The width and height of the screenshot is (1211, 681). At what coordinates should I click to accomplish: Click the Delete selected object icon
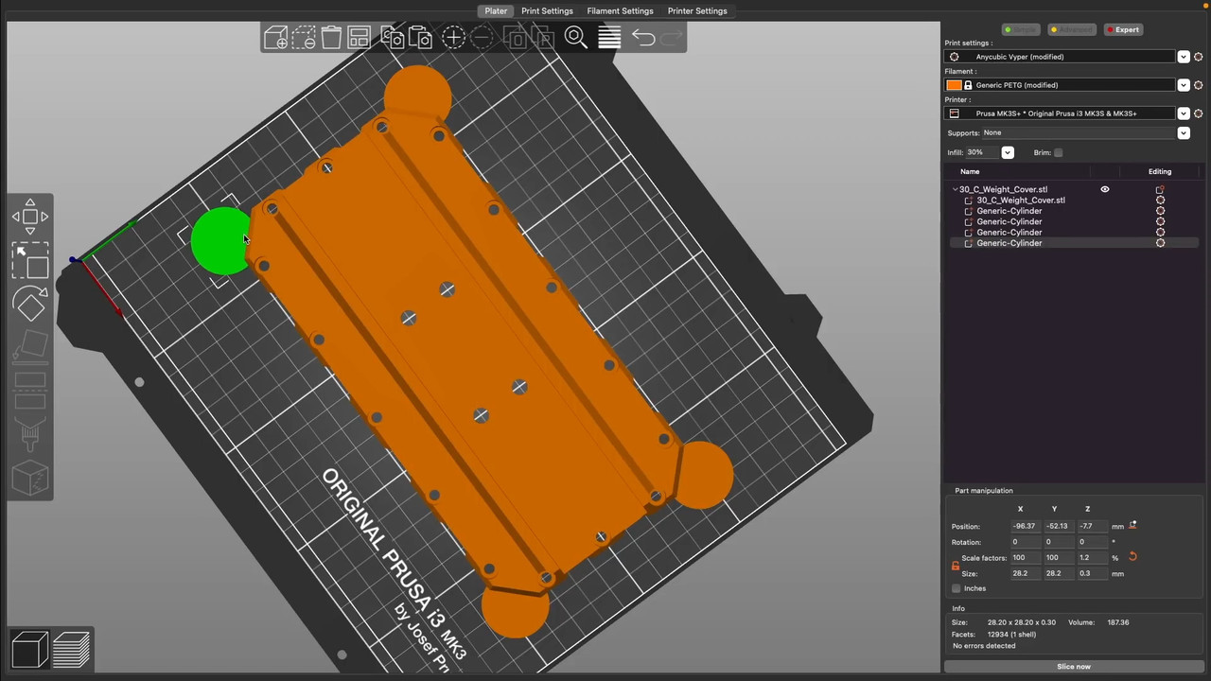click(x=304, y=38)
